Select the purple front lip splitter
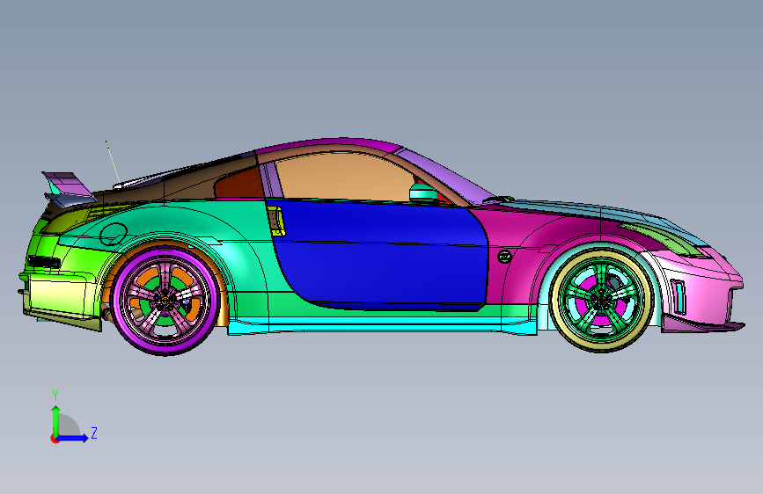 701,325
